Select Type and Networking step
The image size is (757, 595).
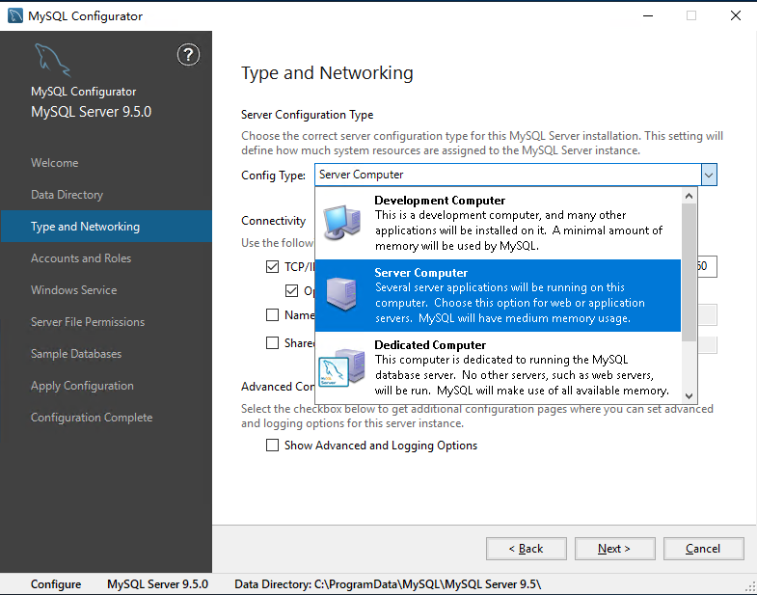point(106,226)
